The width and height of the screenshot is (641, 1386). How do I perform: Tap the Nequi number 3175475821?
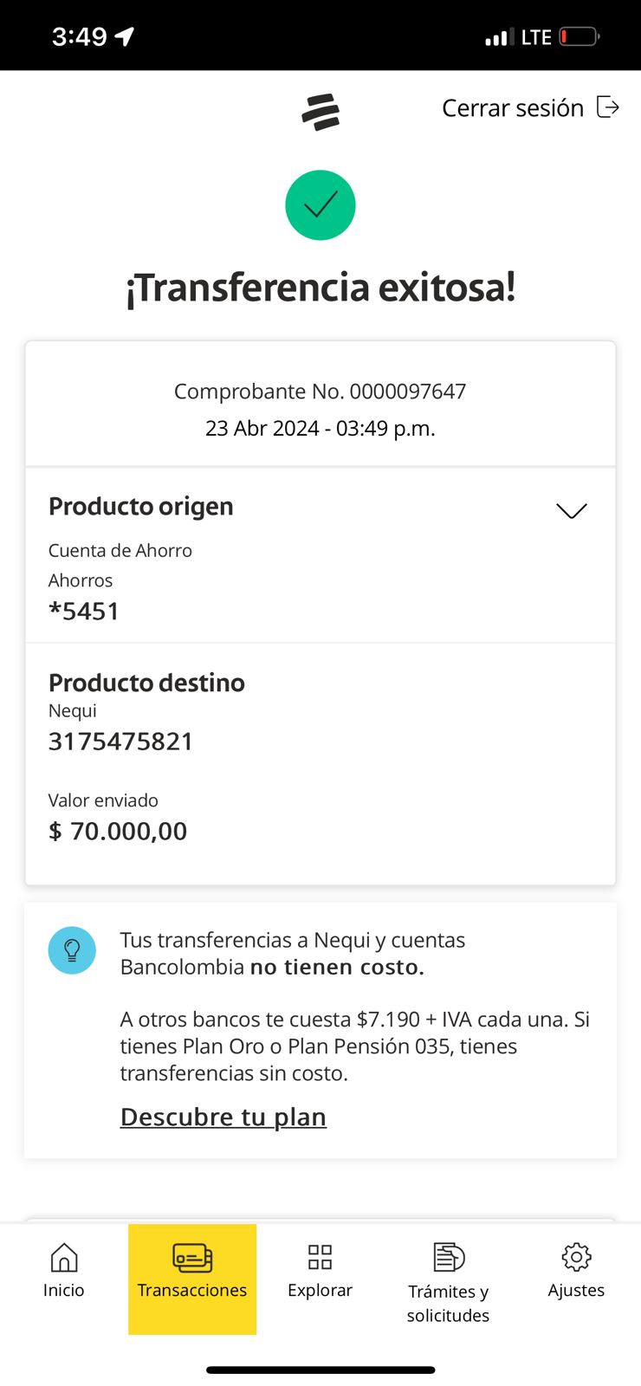point(121,742)
